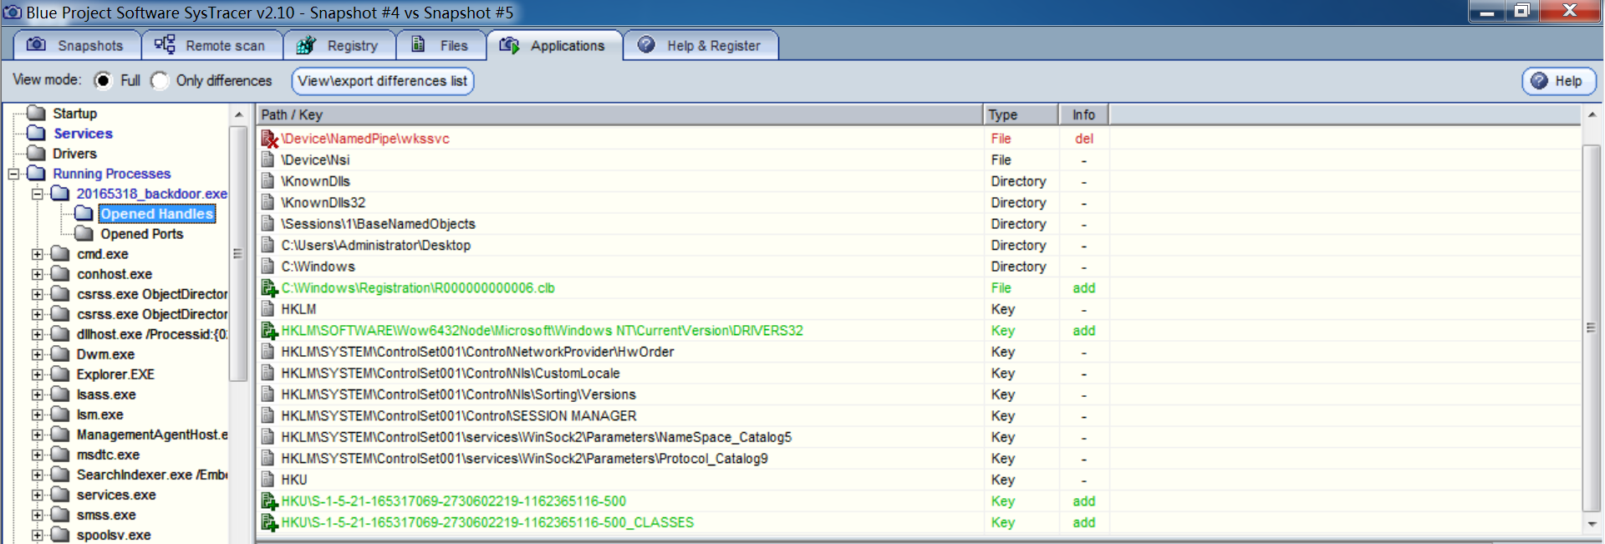Click the Startup folder icon

(x=36, y=113)
